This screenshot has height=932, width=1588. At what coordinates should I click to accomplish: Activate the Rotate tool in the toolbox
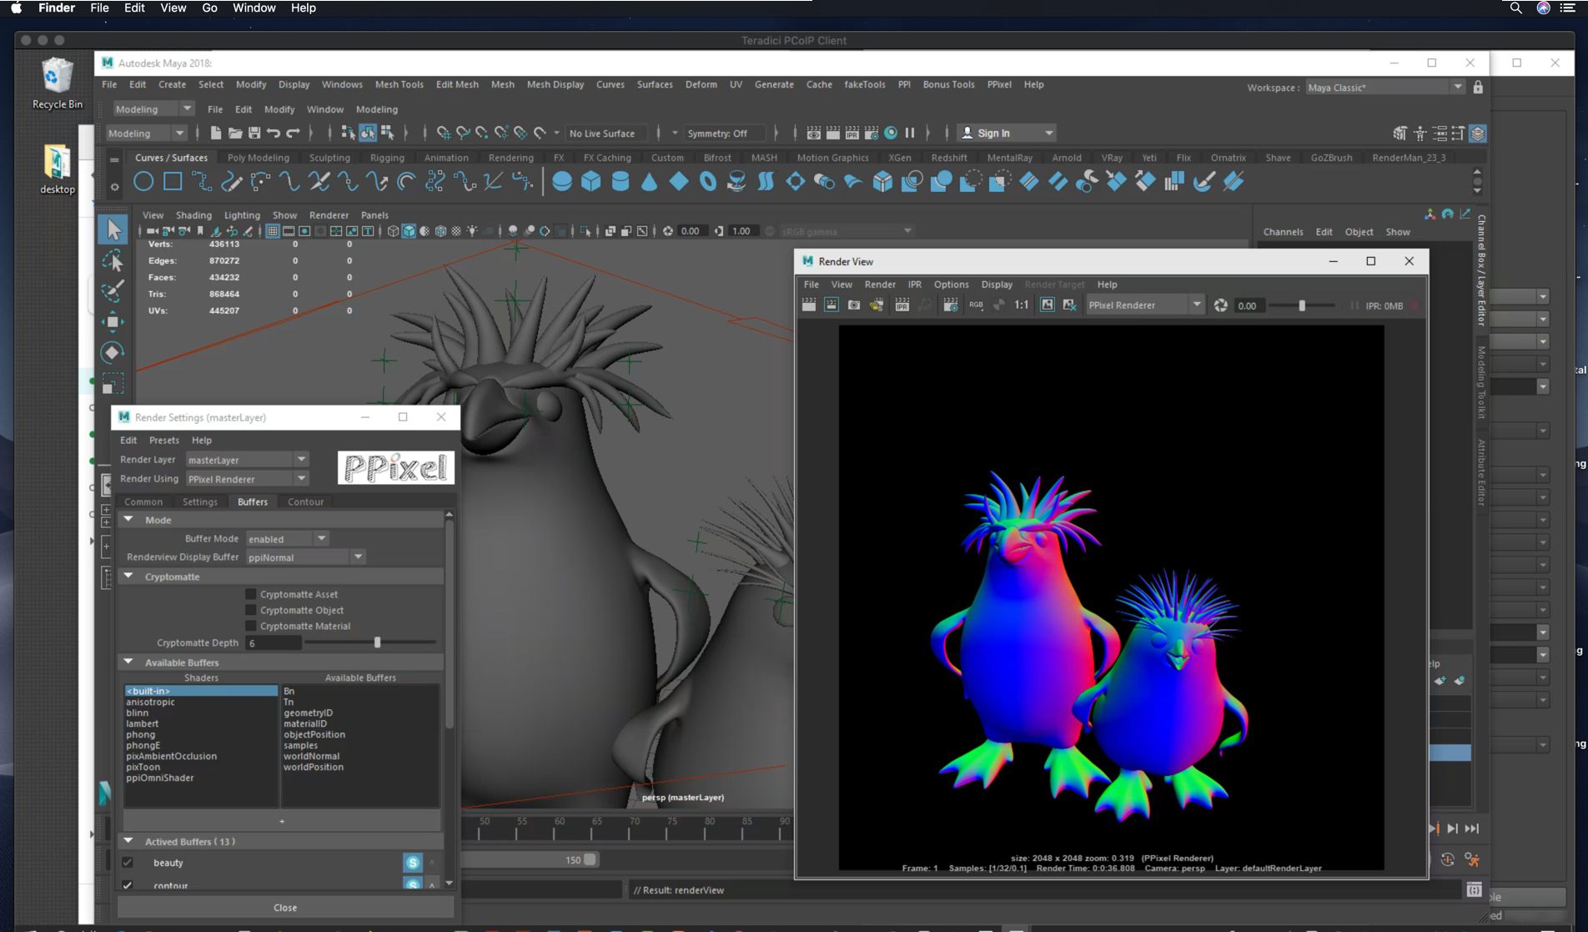113,353
